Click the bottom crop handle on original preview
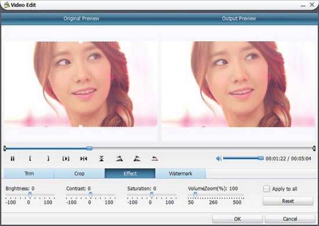 click(81, 126)
